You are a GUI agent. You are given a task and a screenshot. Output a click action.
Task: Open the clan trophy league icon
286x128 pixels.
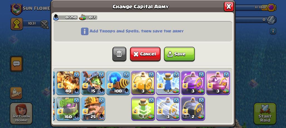click(x=17, y=24)
